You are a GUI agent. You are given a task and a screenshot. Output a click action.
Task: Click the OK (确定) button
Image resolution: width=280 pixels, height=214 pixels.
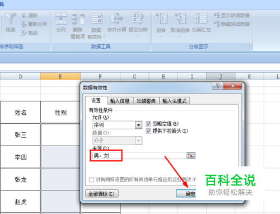pos(186,194)
